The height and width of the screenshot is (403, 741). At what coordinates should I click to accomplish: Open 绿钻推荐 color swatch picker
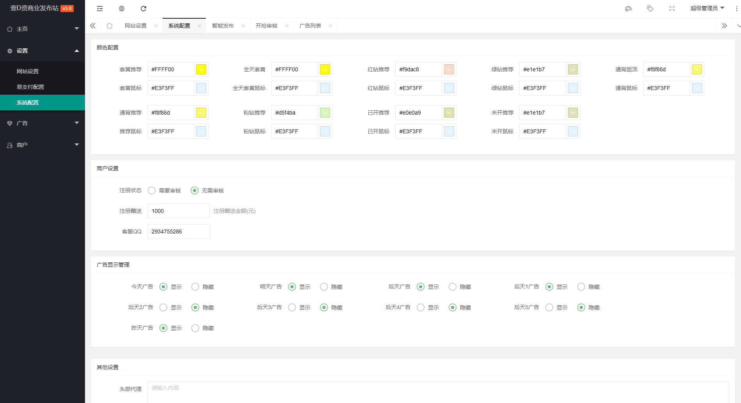[573, 69]
